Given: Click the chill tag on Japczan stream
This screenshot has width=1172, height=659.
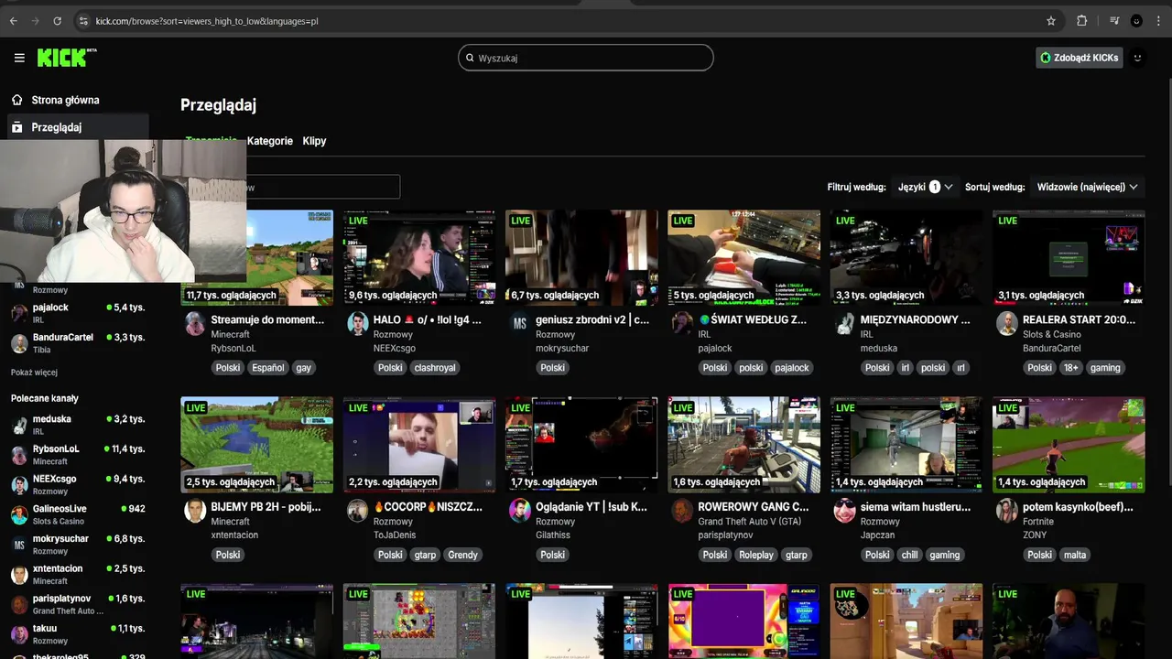Looking at the screenshot, I should (909, 555).
